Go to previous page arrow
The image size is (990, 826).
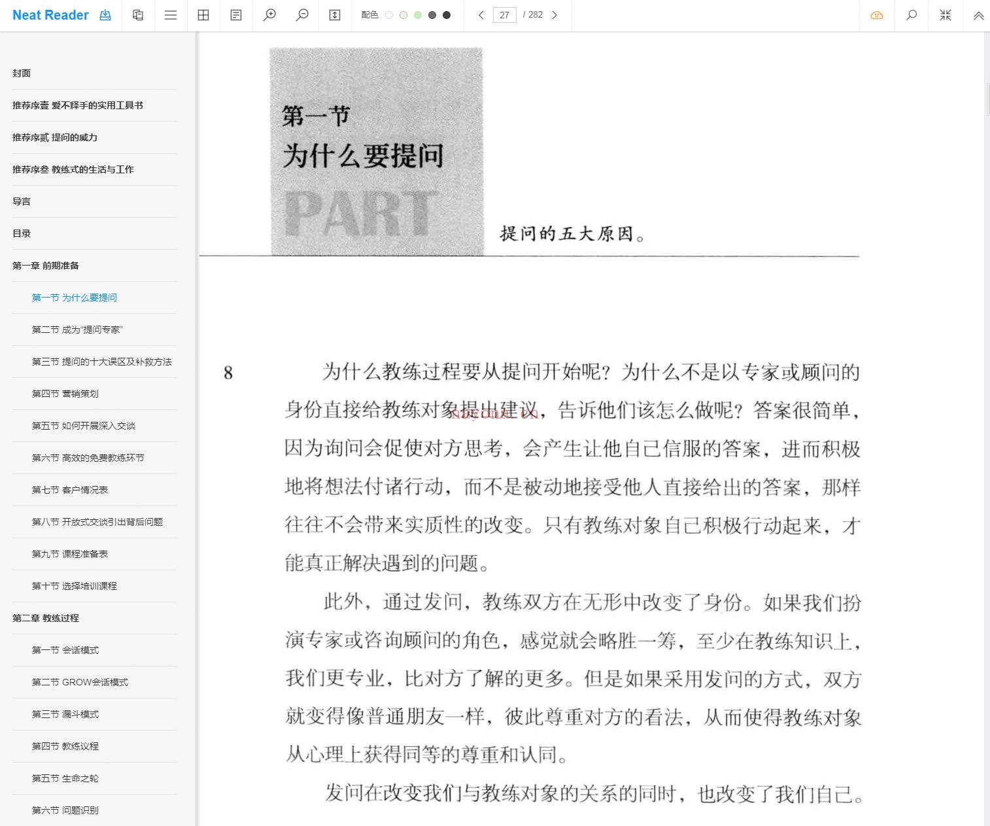(x=481, y=15)
